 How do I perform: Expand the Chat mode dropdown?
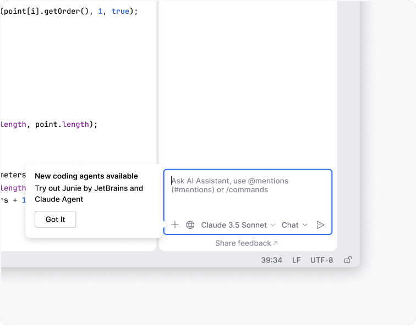click(x=294, y=225)
